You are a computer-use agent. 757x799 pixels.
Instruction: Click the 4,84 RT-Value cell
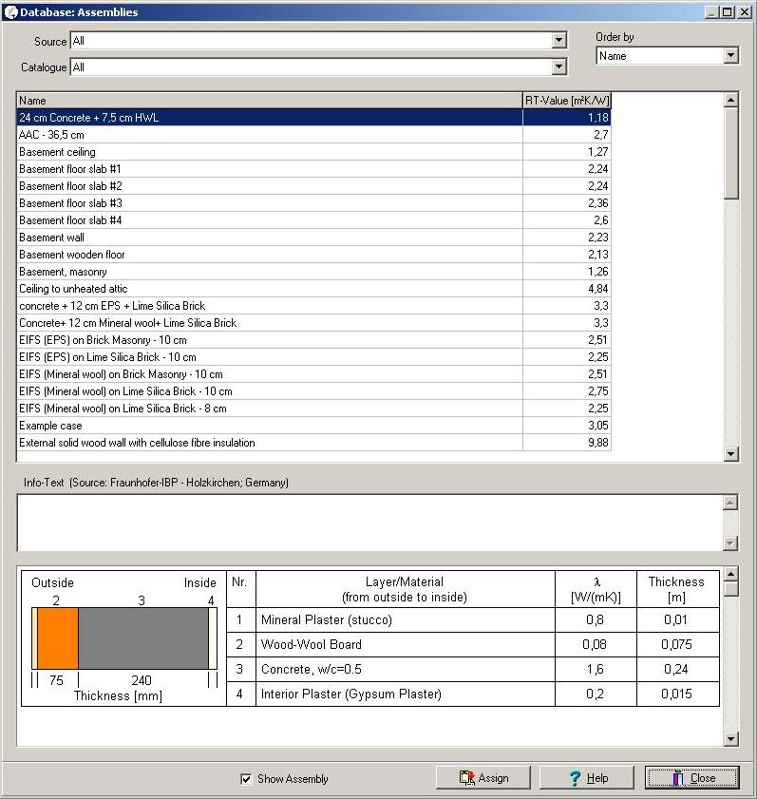click(x=567, y=289)
